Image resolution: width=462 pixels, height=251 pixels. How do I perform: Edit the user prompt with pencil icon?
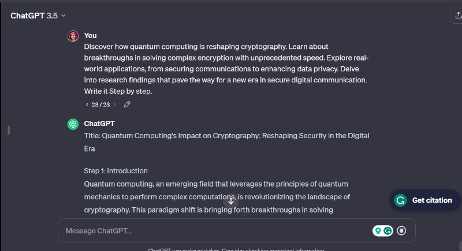tap(127, 104)
